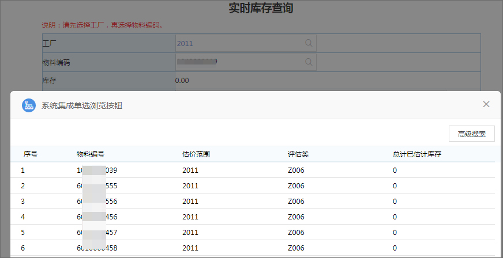Image resolution: width=503 pixels, height=258 pixels.
Task: Click the 物料编码 input field
Action: tap(246, 62)
